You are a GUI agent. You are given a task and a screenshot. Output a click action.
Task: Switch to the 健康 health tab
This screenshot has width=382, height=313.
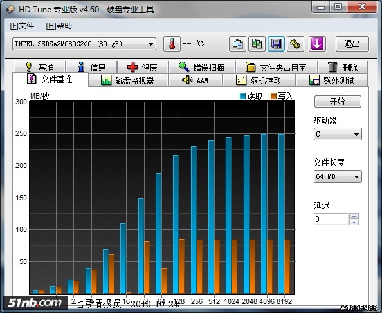143,67
